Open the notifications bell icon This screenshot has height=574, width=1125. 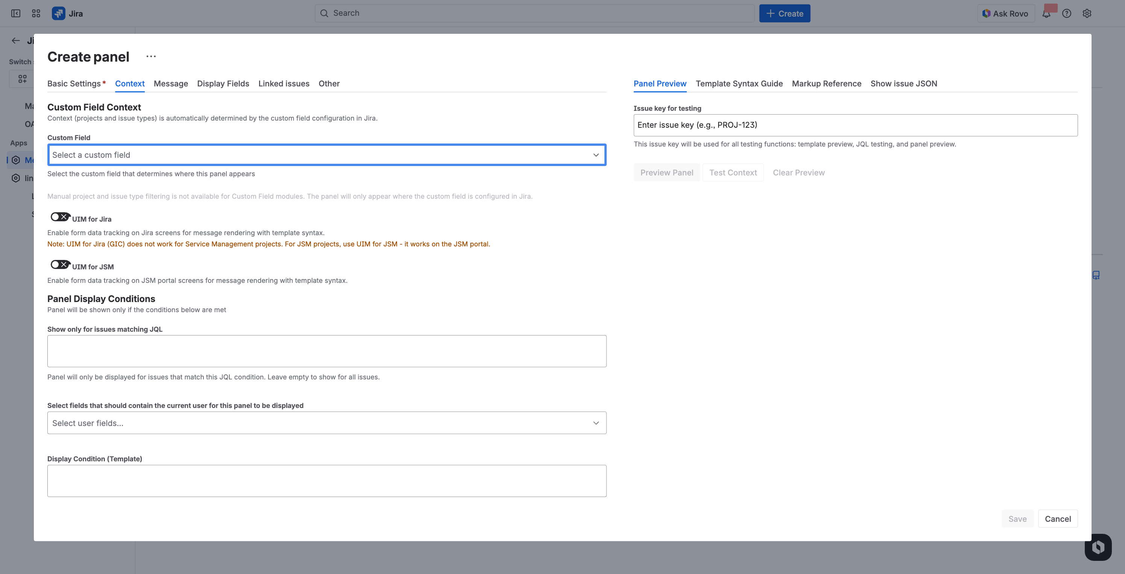click(x=1046, y=13)
